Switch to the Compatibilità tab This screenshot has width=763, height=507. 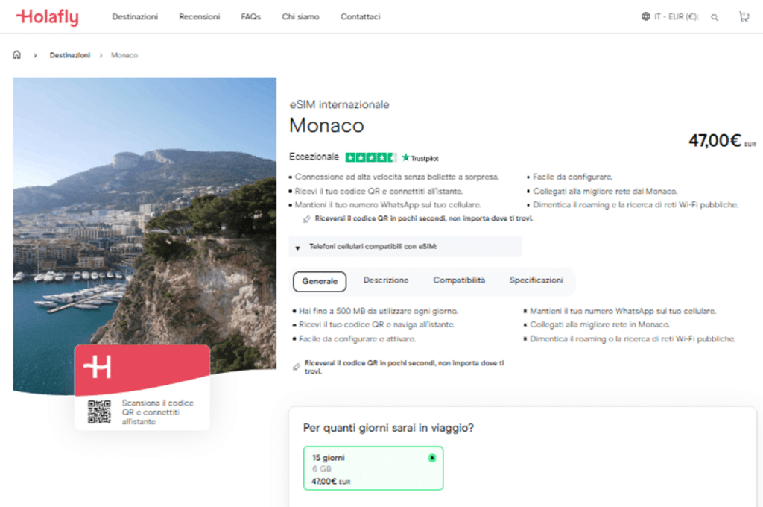click(x=459, y=280)
